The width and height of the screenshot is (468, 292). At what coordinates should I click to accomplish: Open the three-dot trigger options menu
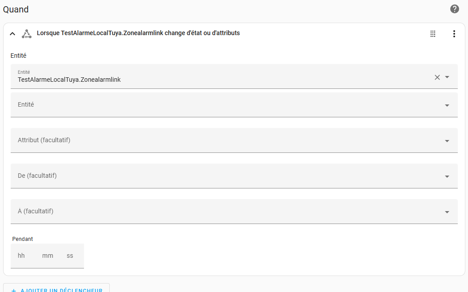coord(454,34)
